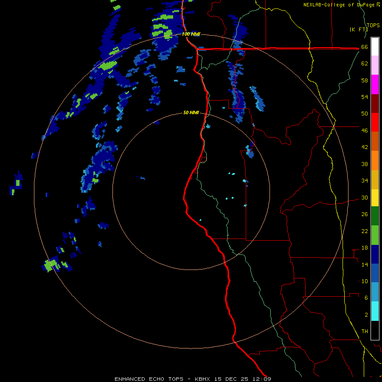This screenshot has width=382, height=382.
Task: Click the navy blue legend swatch
Action: 375,254
